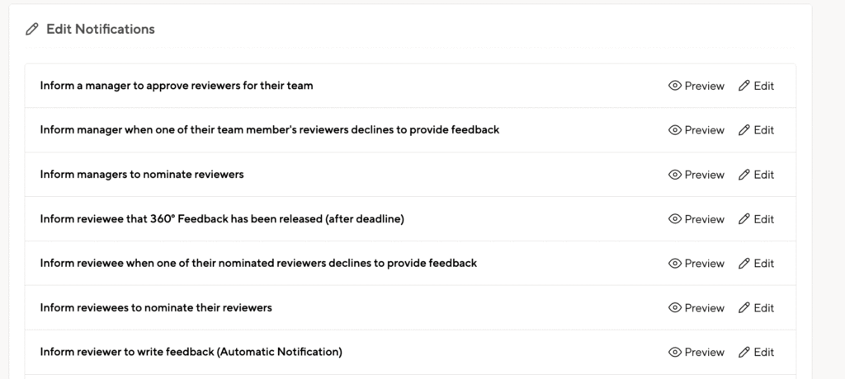
Task: Select the Inform managers to nominate reviewers row
Action: (x=410, y=175)
